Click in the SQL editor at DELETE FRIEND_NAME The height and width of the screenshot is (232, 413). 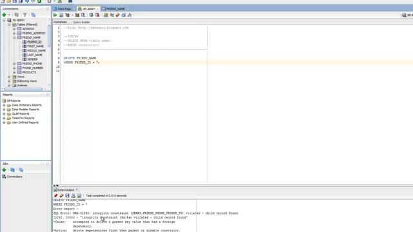pos(80,58)
